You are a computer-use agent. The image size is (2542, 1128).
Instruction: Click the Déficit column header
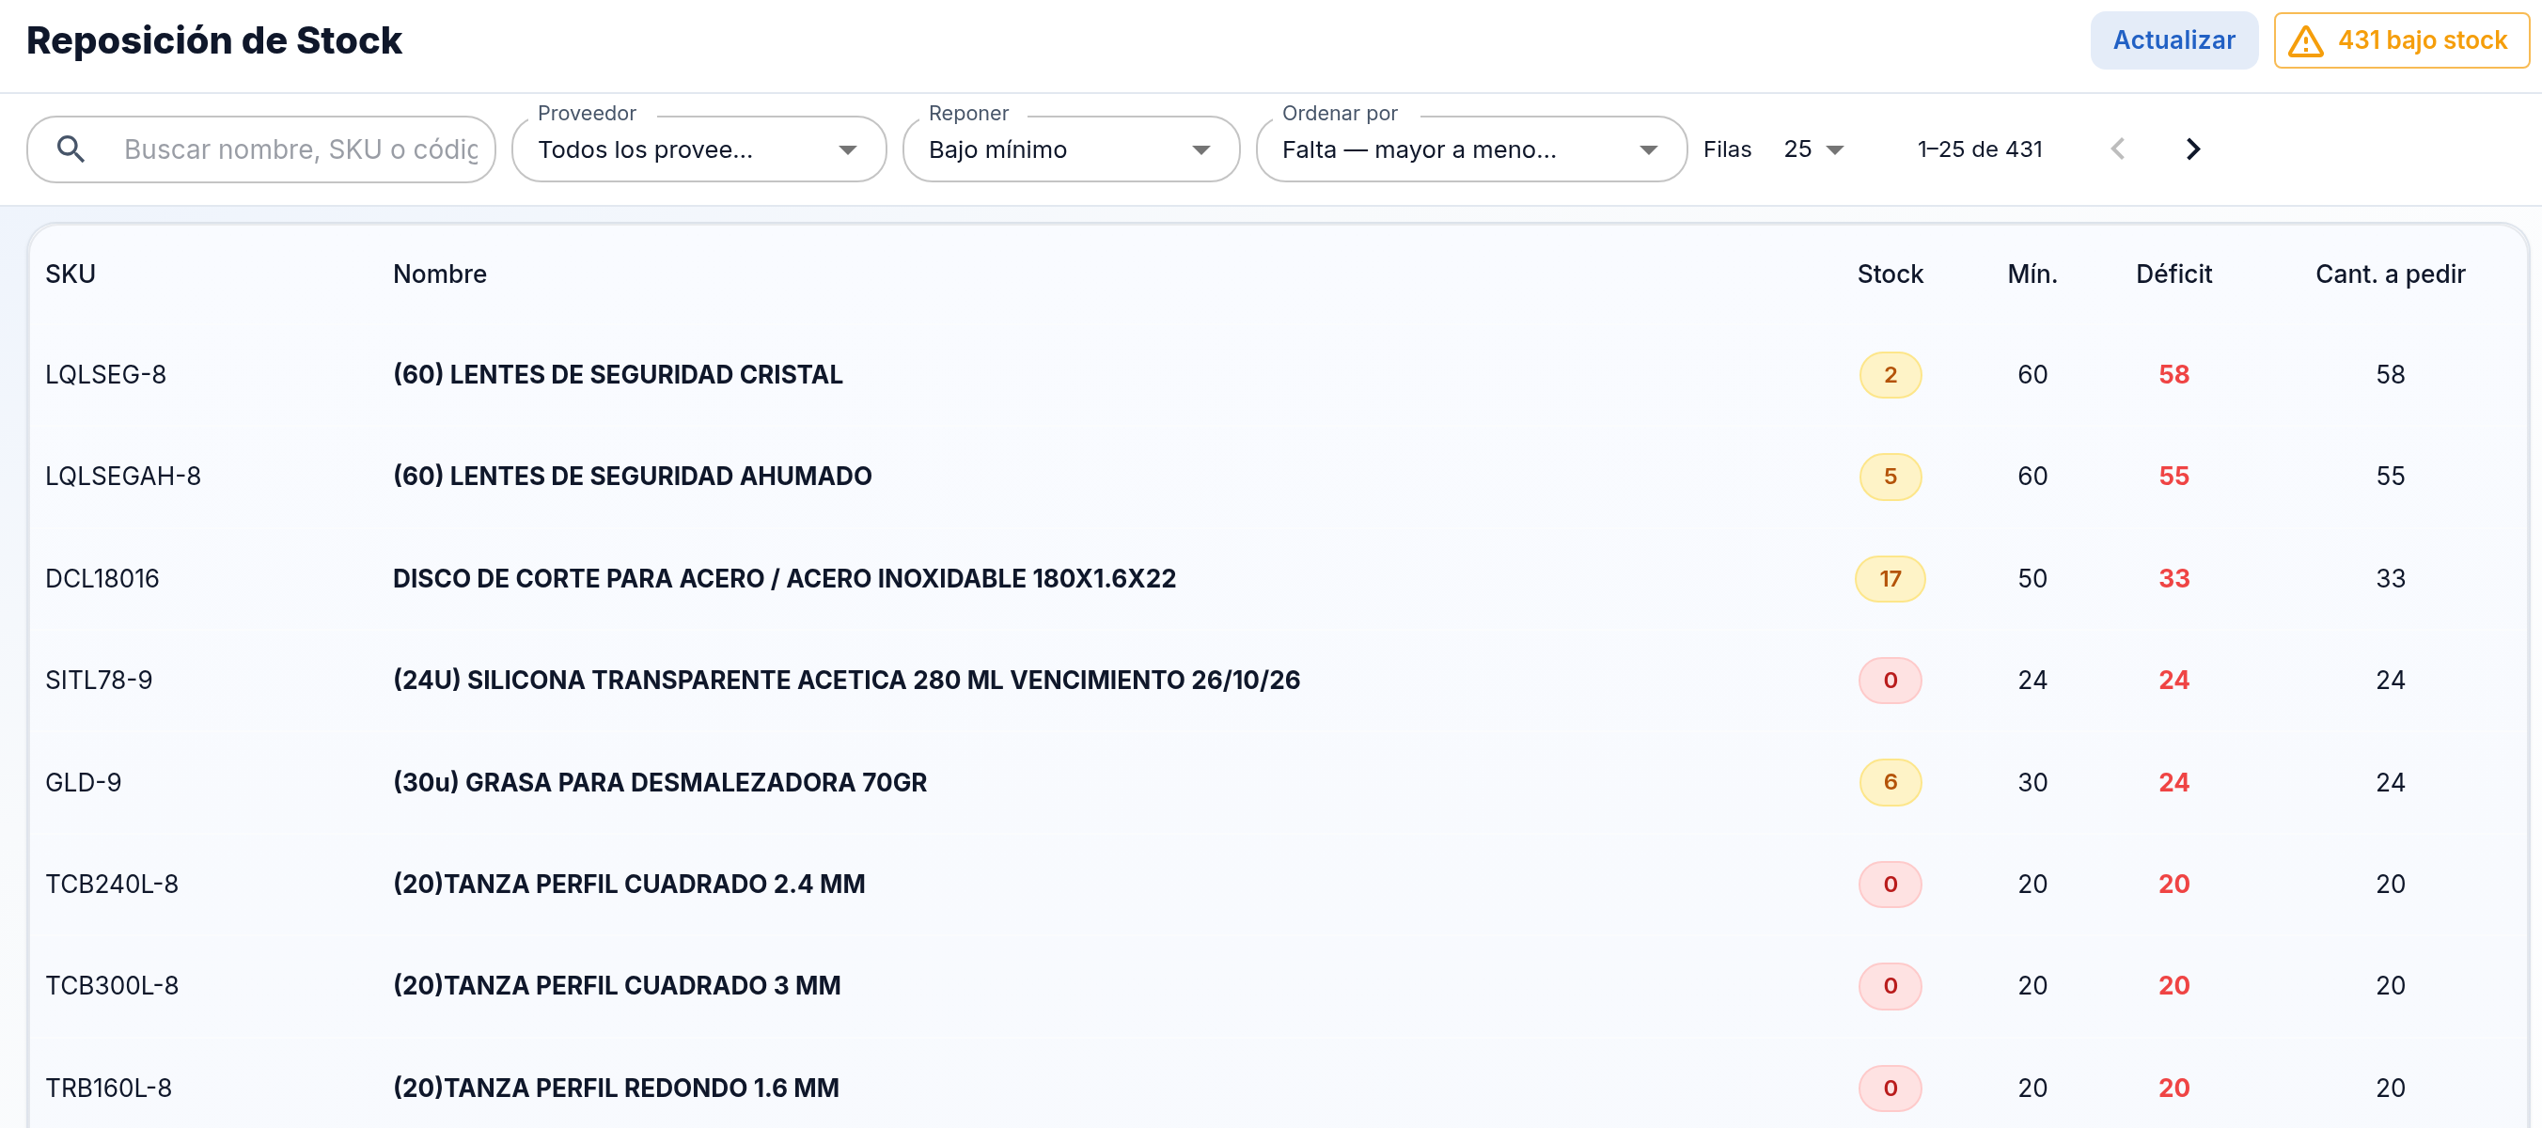pyautogui.click(x=2173, y=274)
